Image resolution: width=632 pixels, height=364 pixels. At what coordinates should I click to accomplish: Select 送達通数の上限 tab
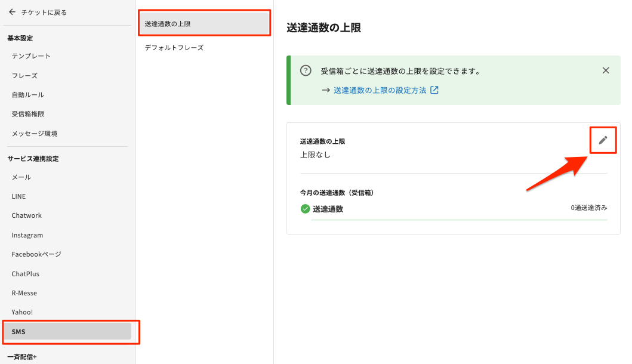pyautogui.click(x=204, y=24)
